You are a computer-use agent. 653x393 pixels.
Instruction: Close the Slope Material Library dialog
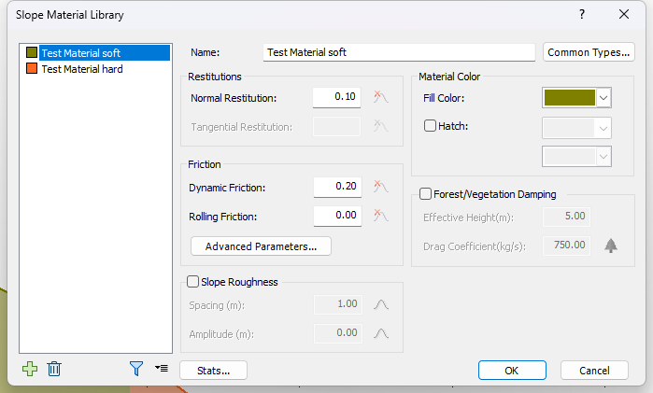(x=624, y=15)
